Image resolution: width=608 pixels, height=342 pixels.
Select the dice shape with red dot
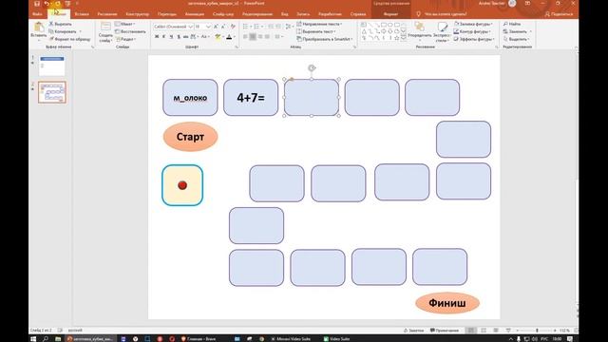(x=182, y=185)
